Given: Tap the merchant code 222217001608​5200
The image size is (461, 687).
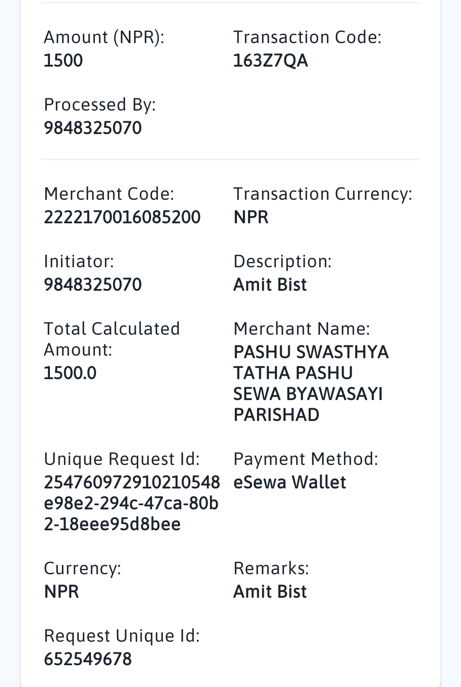Looking at the screenshot, I should [x=122, y=217].
